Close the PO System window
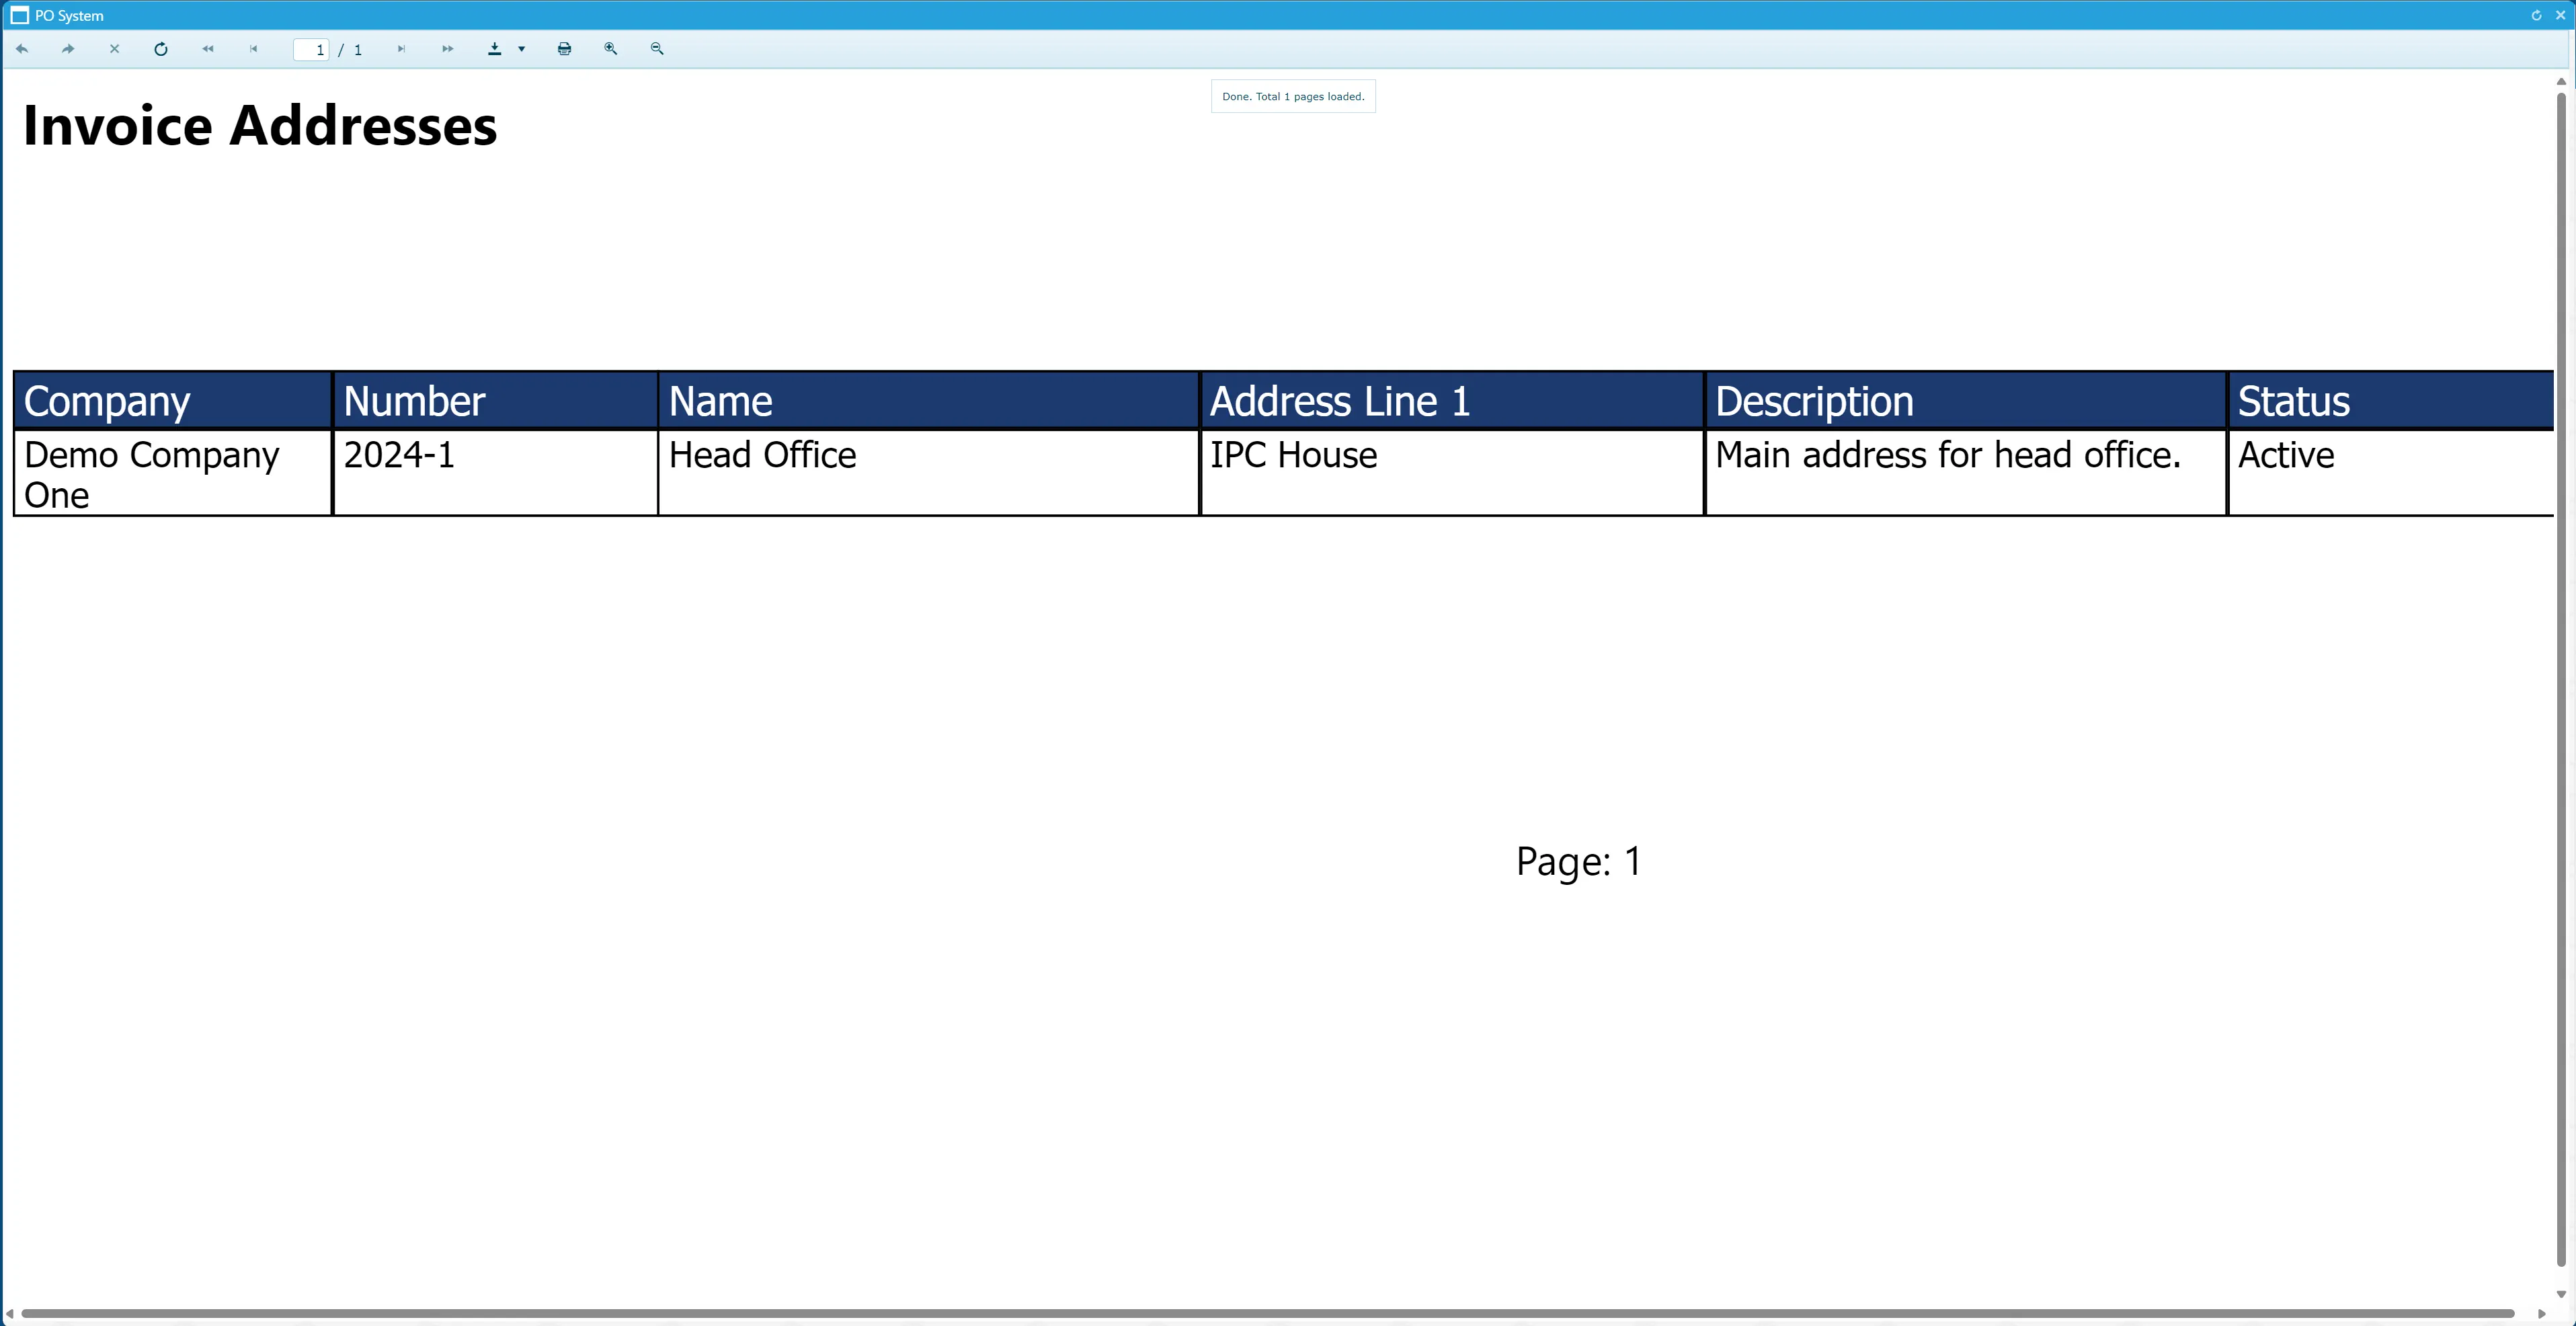Image resolution: width=2576 pixels, height=1326 pixels. [2561, 15]
